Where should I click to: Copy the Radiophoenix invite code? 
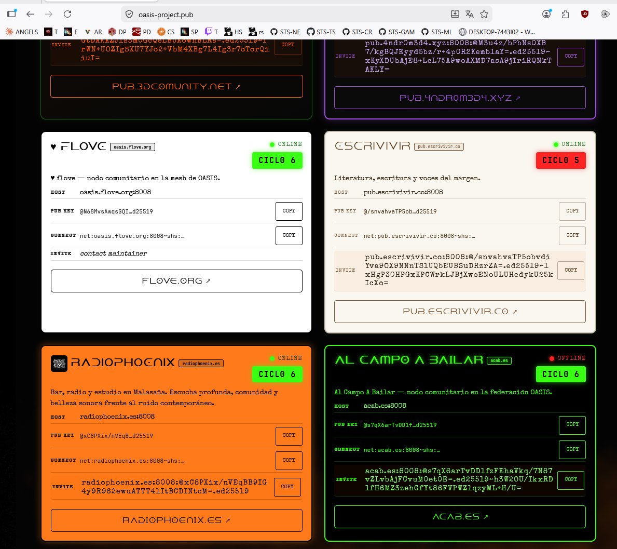(287, 487)
